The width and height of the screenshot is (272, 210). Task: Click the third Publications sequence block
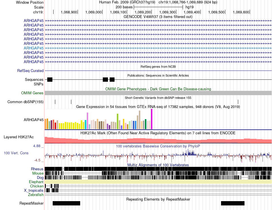coord(112,80)
